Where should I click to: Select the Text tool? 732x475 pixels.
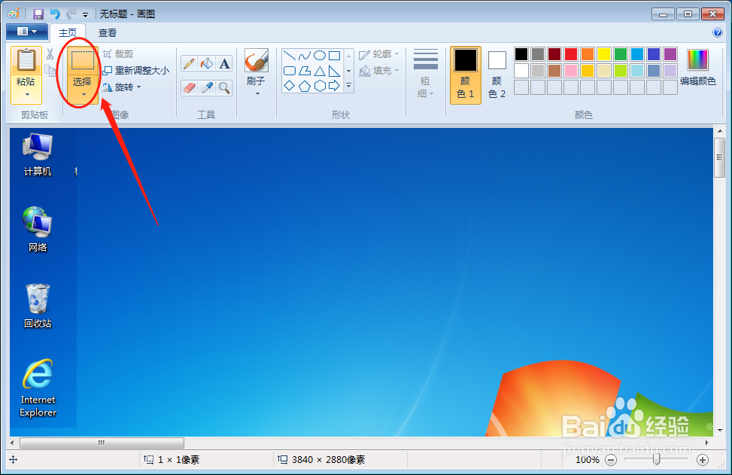click(x=224, y=63)
